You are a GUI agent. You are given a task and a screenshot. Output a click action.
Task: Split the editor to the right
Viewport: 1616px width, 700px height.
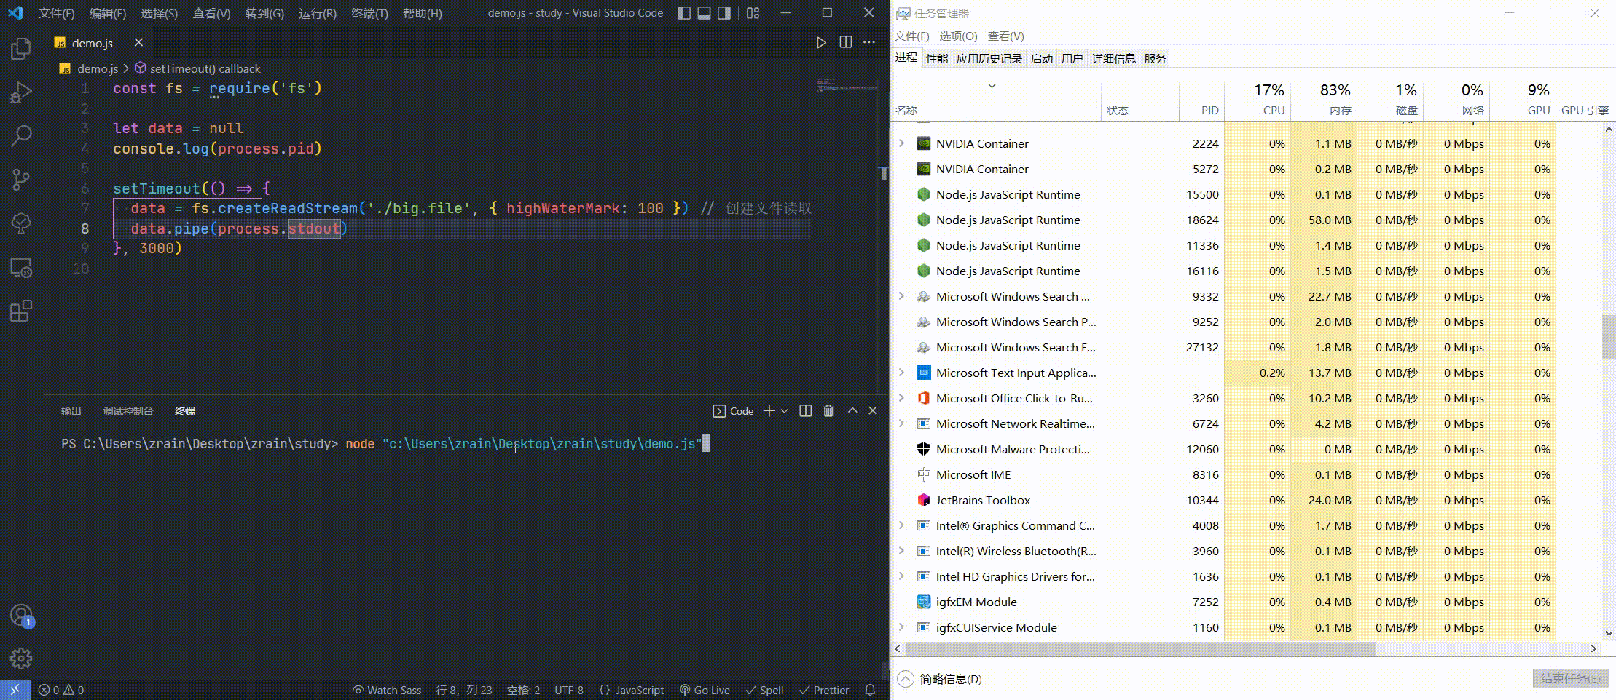(845, 42)
